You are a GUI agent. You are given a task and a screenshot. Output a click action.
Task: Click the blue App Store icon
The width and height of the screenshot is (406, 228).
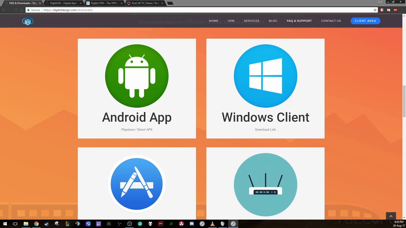(x=137, y=184)
